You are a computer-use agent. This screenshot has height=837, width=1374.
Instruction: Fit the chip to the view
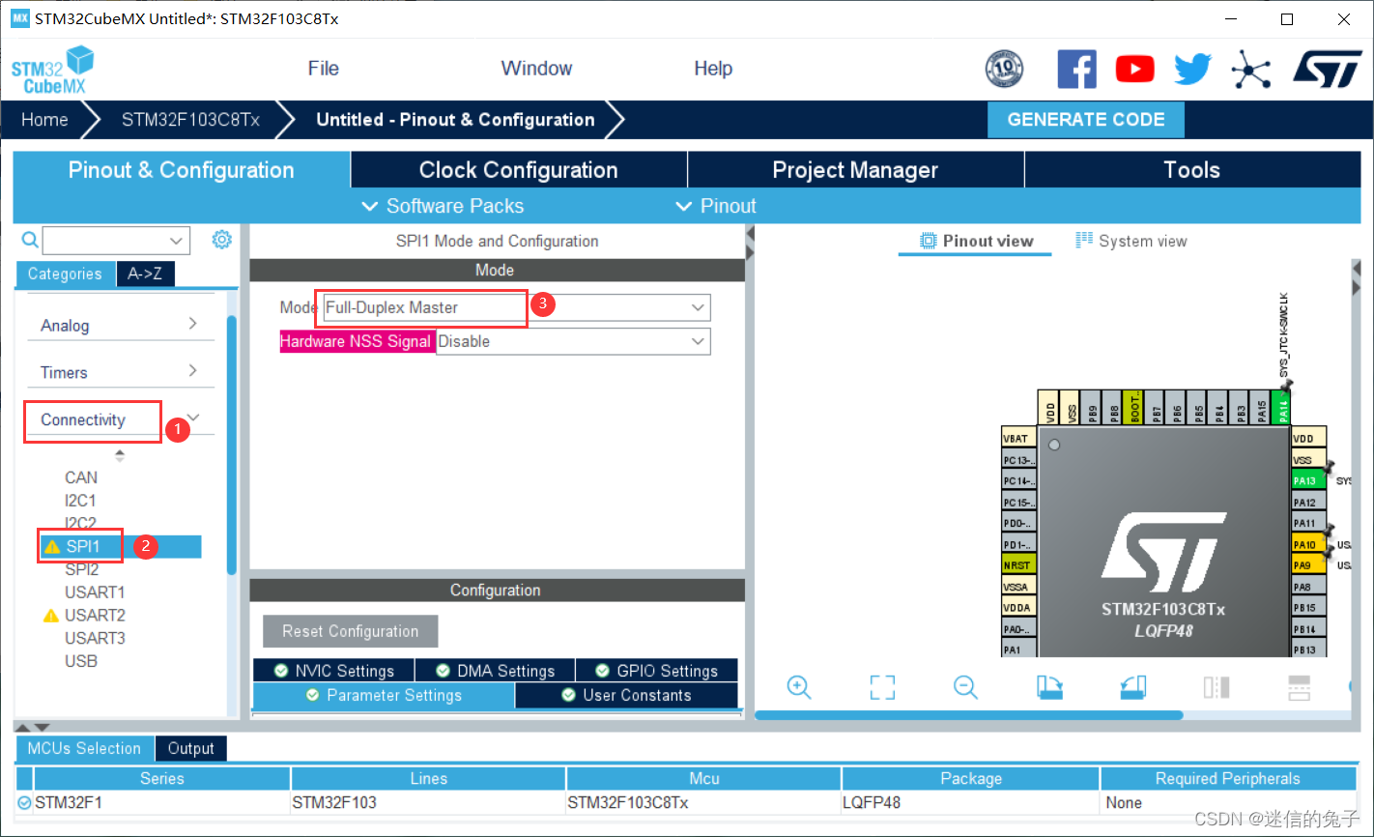pyautogui.click(x=882, y=687)
